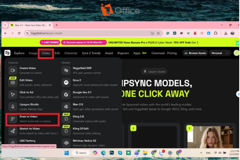Click the Grammarly extension icon

pyautogui.click(x=168, y=33)
